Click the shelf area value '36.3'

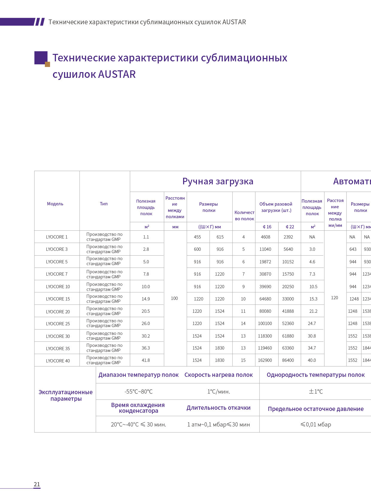click(x=146, y=348)
